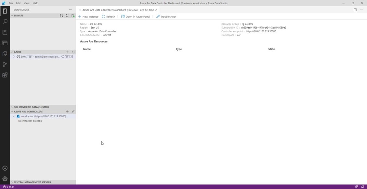Open the feedback icon in status bar

tap(357, 187)
